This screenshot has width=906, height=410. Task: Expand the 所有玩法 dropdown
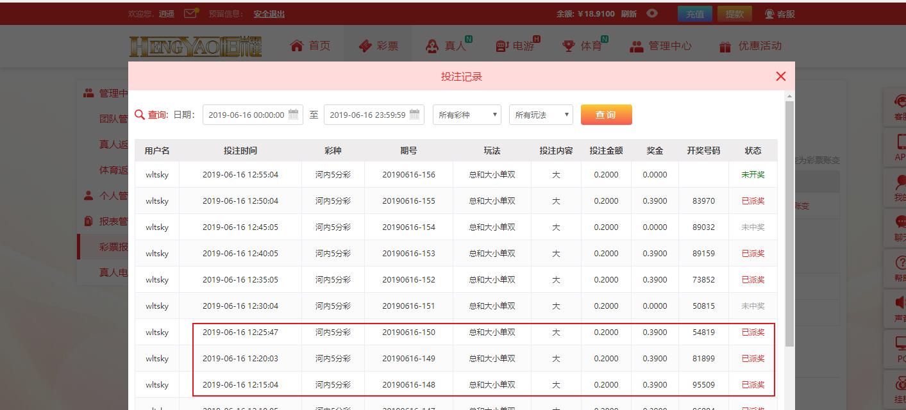[541, 115]
